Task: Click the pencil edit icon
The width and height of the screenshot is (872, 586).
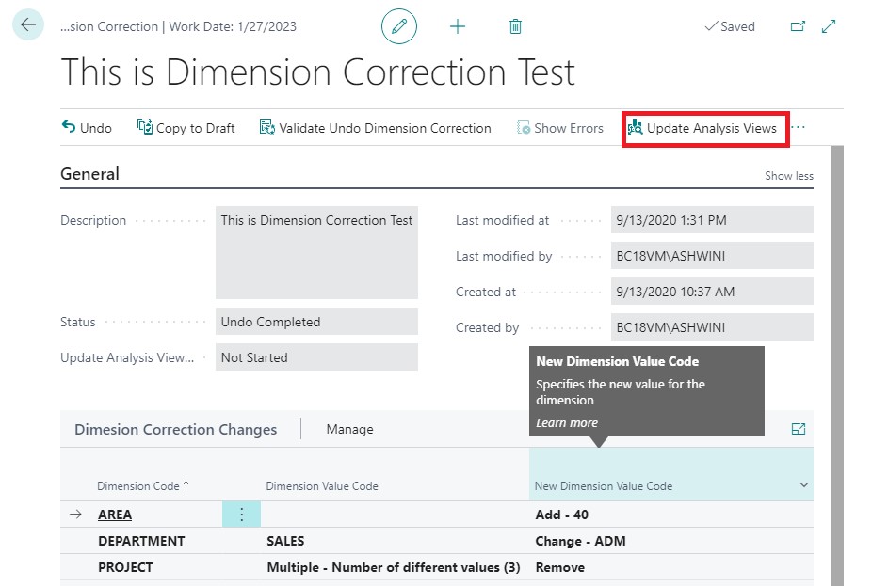Action: pos(399,26)
